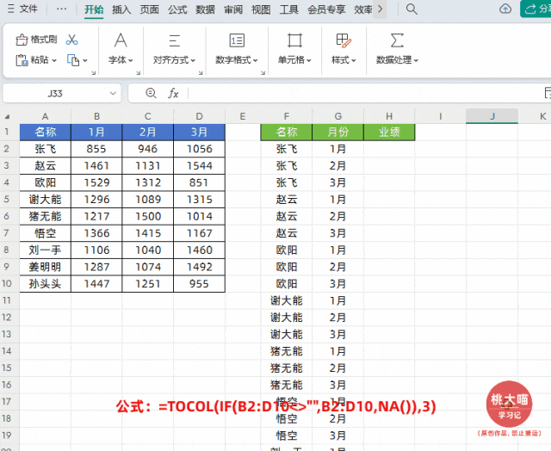Click the 数据处理 sigma icon
Viewport: 551px width, 451px height.
pos(397,40)
